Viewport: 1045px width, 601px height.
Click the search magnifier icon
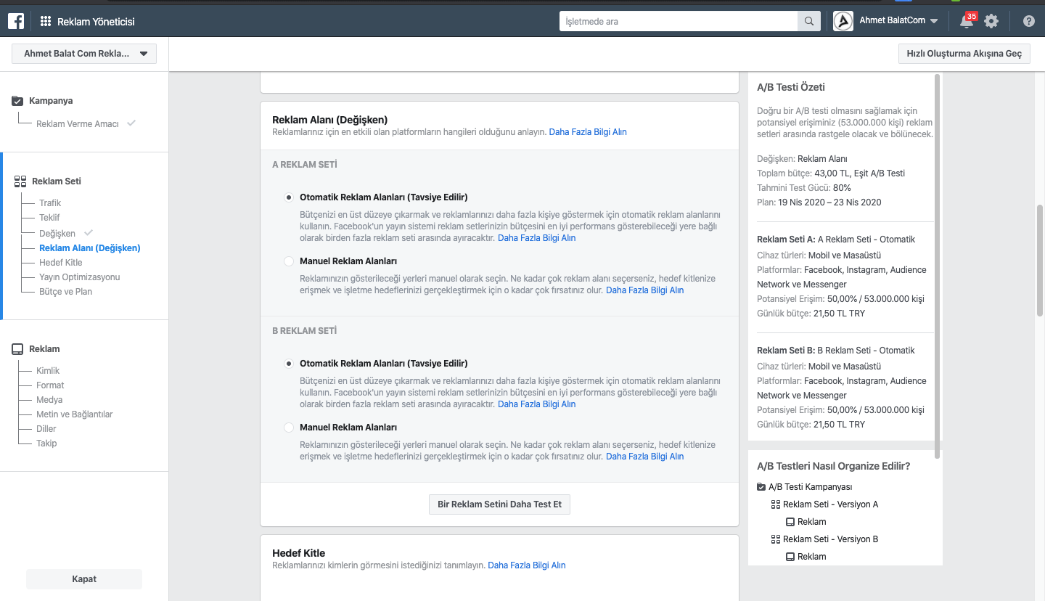click(808, 21)
